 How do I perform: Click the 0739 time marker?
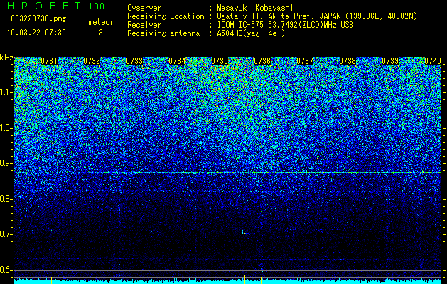tap(390, 61)
